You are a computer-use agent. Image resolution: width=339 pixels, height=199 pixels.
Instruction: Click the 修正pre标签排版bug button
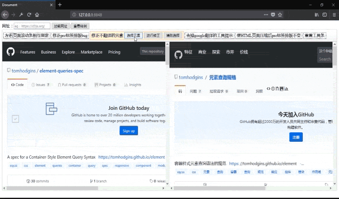point(70,36)
